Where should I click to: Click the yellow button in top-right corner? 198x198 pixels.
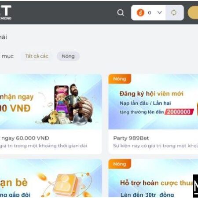pos(193,13)
